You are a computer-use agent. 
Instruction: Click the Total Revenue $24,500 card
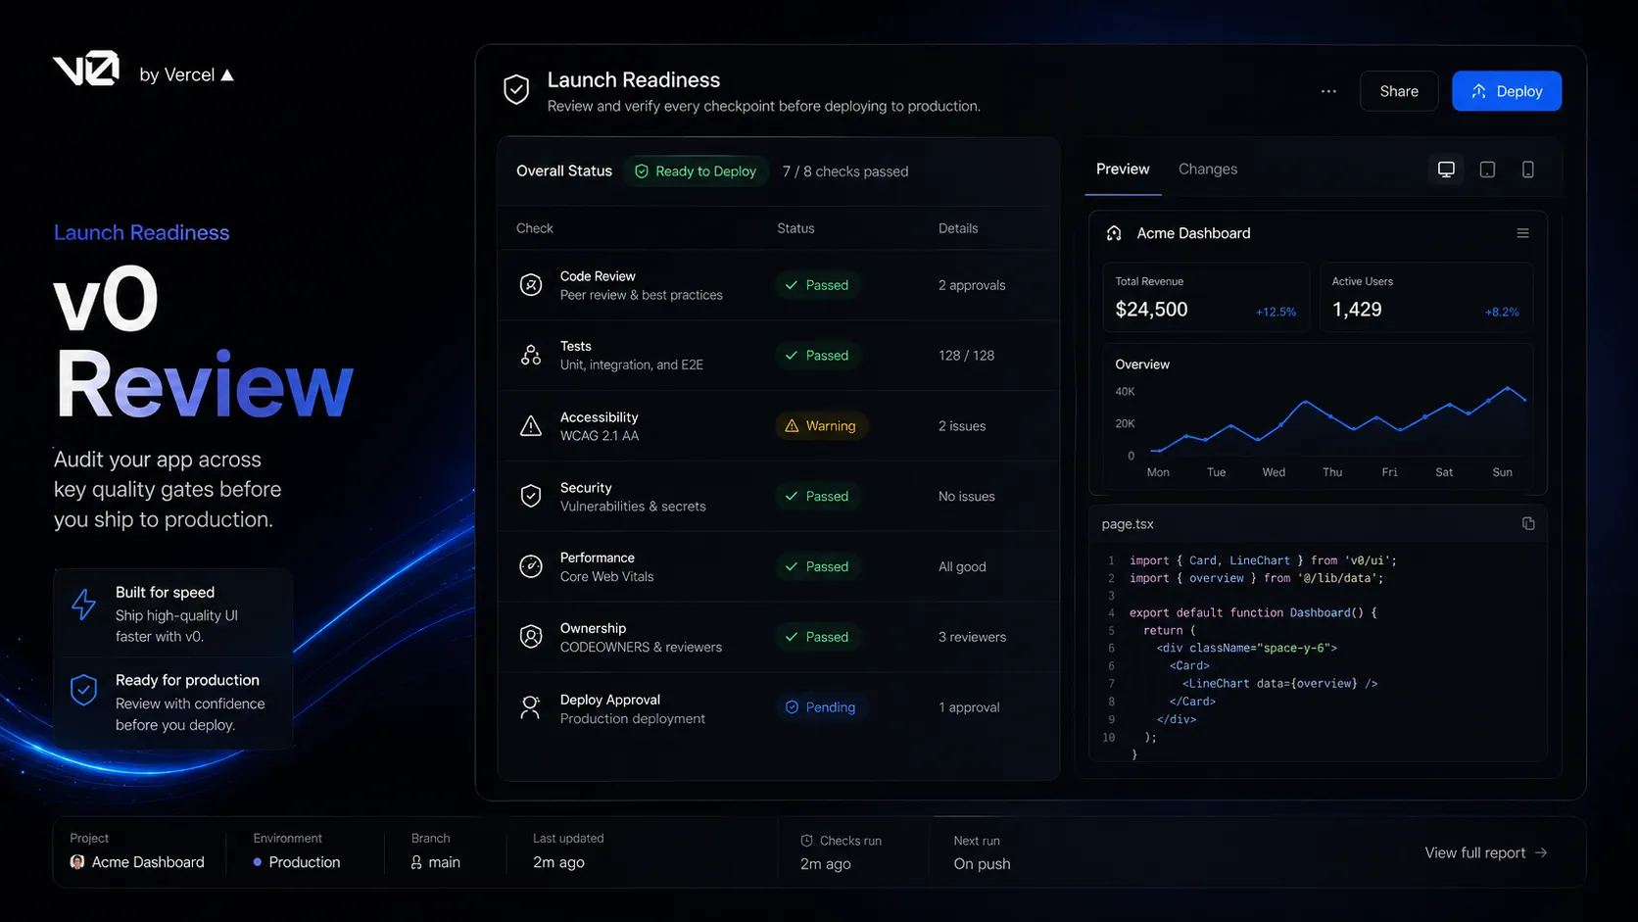[1206, 297]
